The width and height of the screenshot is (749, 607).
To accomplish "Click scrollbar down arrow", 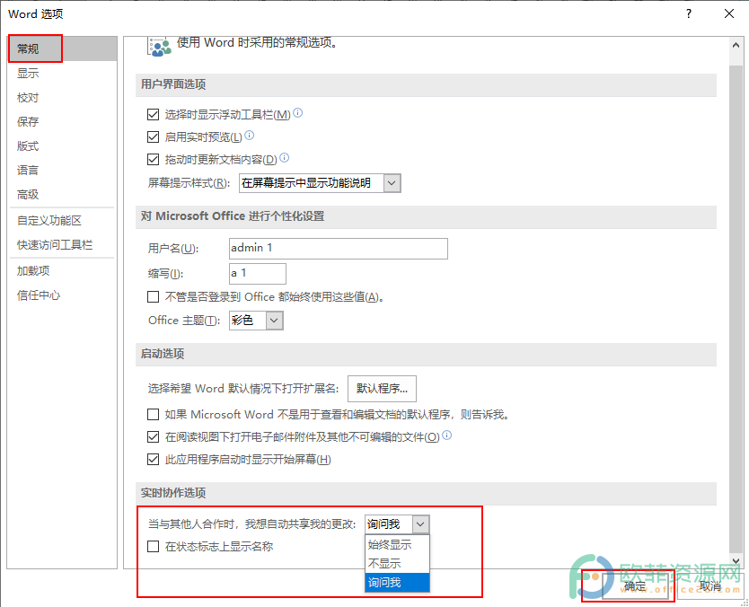I will pyautogui.click(x=736, y=560).
